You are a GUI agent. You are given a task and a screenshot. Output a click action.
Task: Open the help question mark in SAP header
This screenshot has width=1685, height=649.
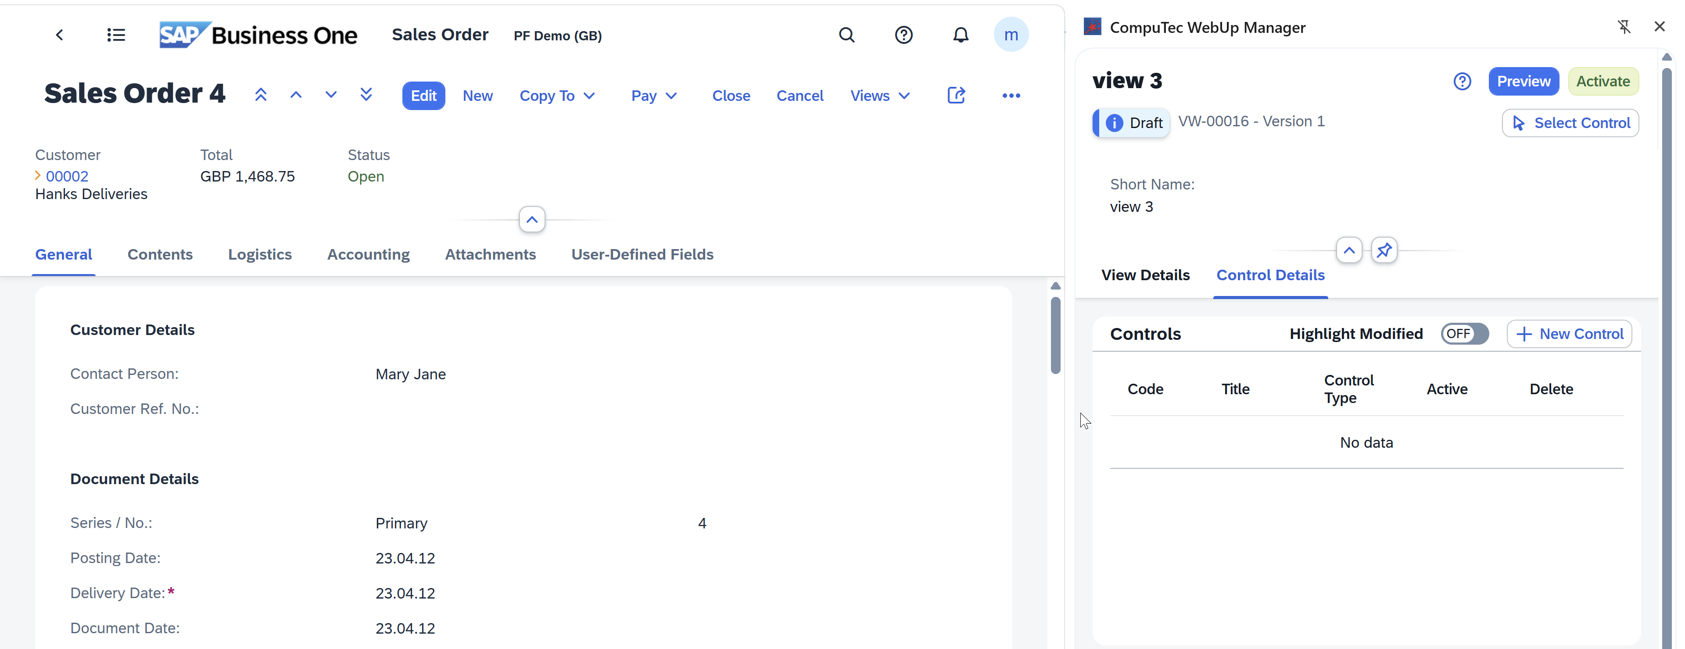click(903, 35)
